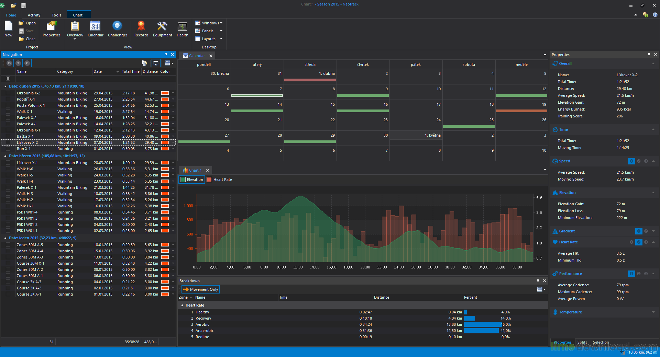Check the Palesek X-1 activity checkbox
660x357 pixels.
(8, 187)
